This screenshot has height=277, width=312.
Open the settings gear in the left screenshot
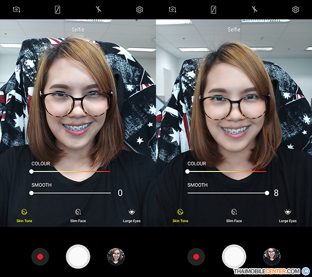tap(139, 9)
